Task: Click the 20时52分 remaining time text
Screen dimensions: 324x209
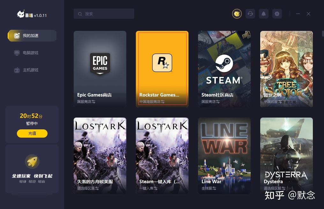Action: pyautogui.click(x=31, y=116)
